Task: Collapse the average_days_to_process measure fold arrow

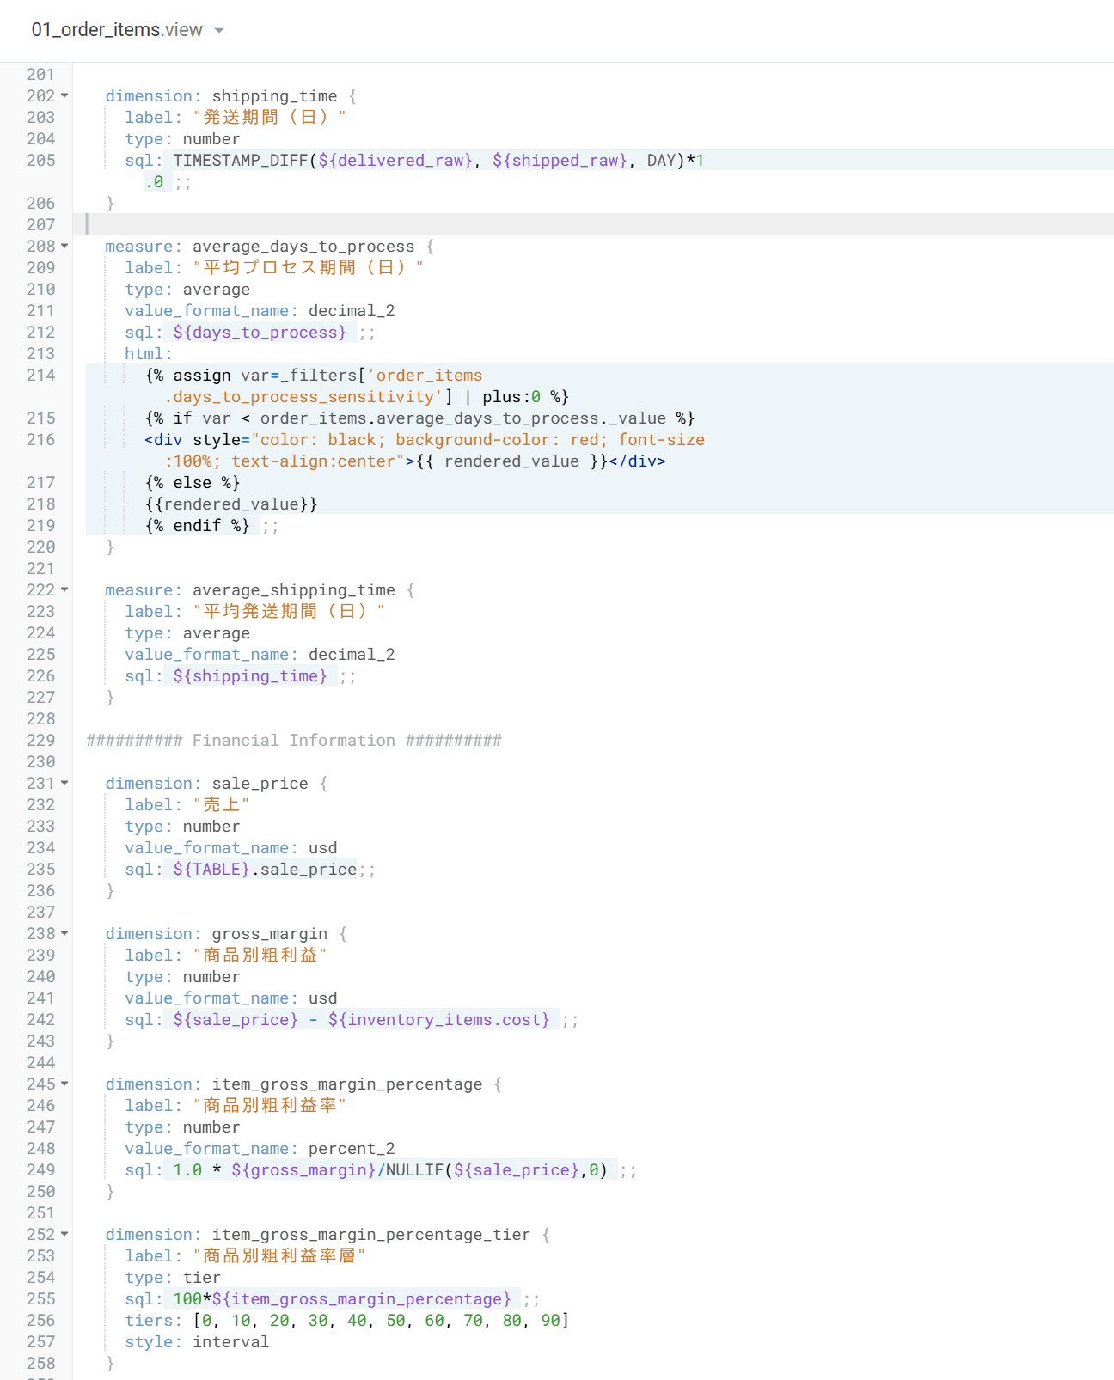Action: [x=64, y=246]
